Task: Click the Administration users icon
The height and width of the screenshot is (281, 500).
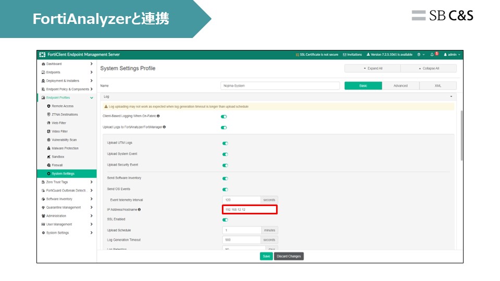Action: (43, 216)
